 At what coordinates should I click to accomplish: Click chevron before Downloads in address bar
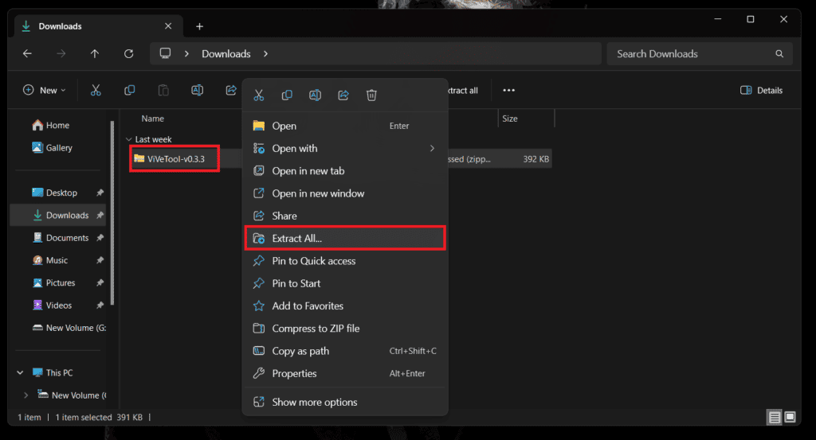(x=186, y=53)
